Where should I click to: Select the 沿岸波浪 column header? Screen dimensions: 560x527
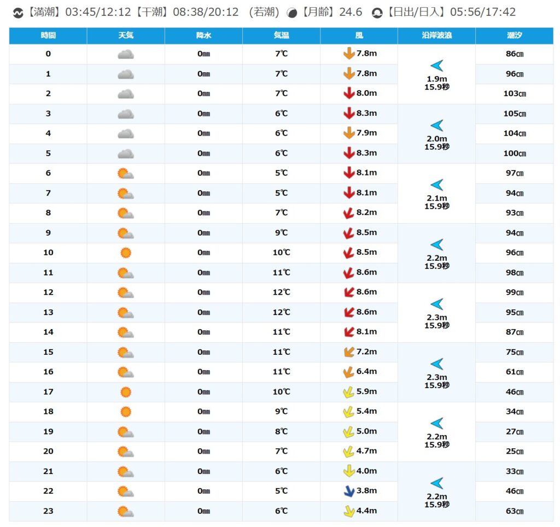[436, 36]
